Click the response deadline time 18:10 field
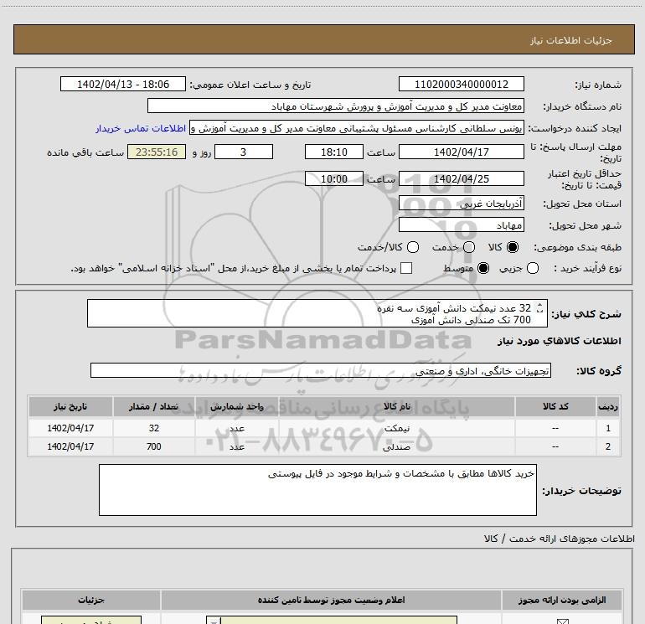Viewport: 645px width, 624px height. (334, 152)
